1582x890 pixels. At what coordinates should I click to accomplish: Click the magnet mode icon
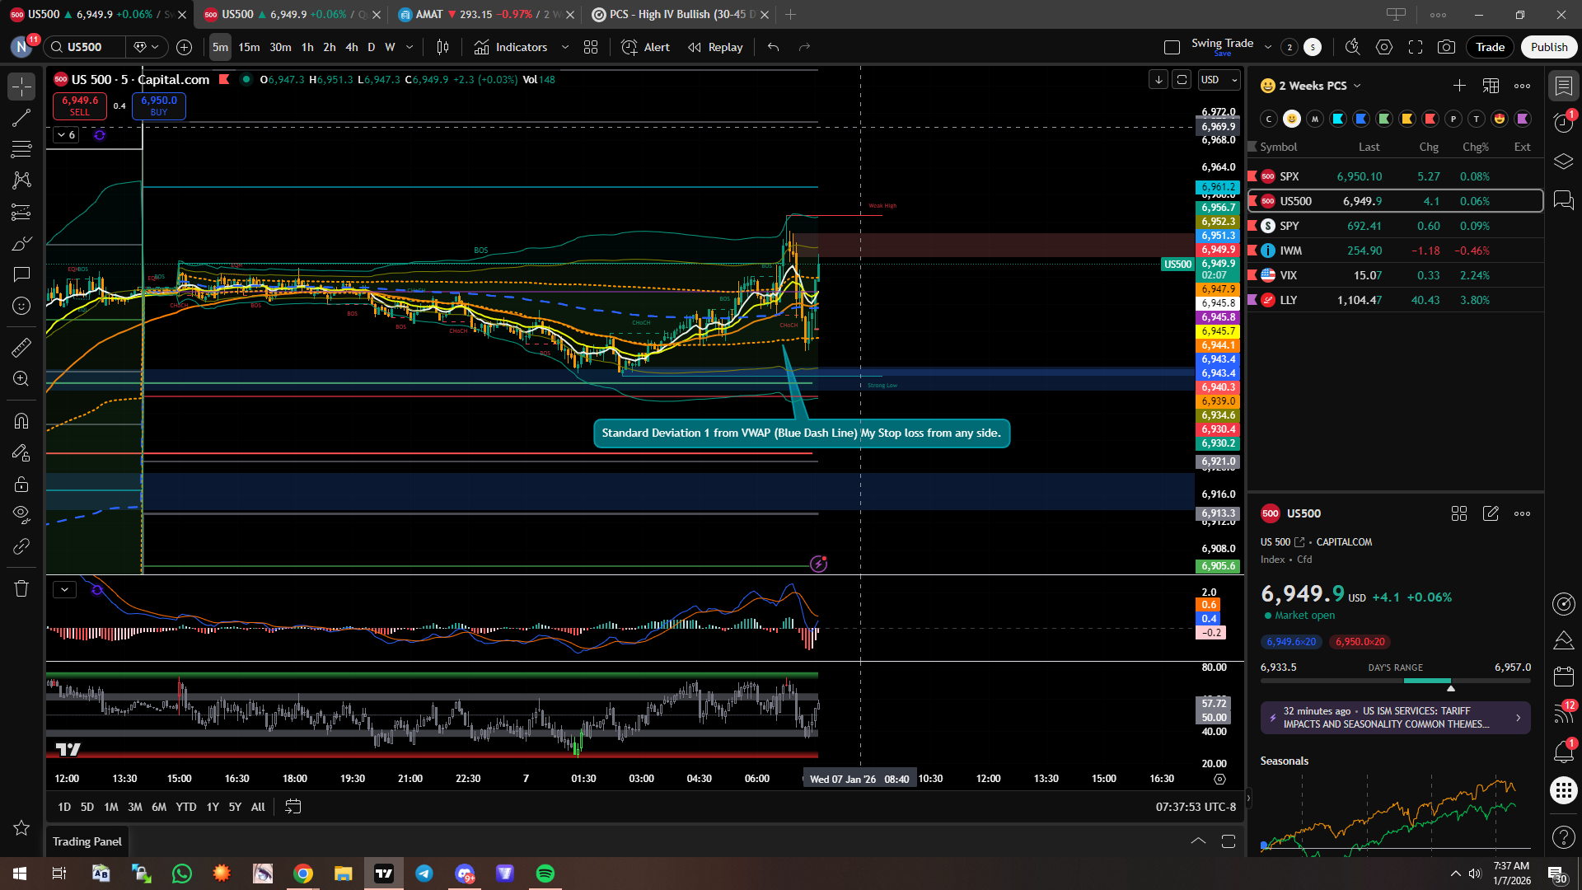pyautogui.click(x=21, y=421)
